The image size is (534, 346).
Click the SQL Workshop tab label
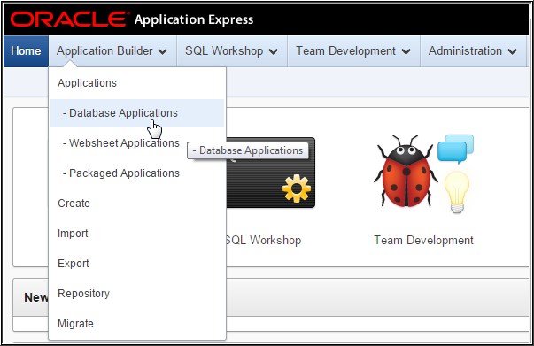pos(224,51)
